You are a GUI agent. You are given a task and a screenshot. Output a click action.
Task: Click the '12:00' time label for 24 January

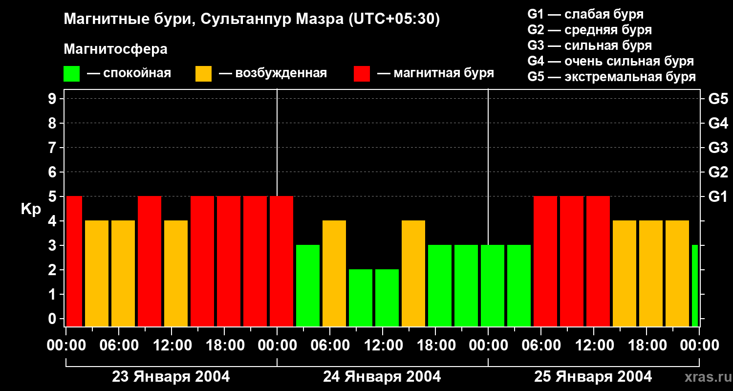(x=383, y=345)
